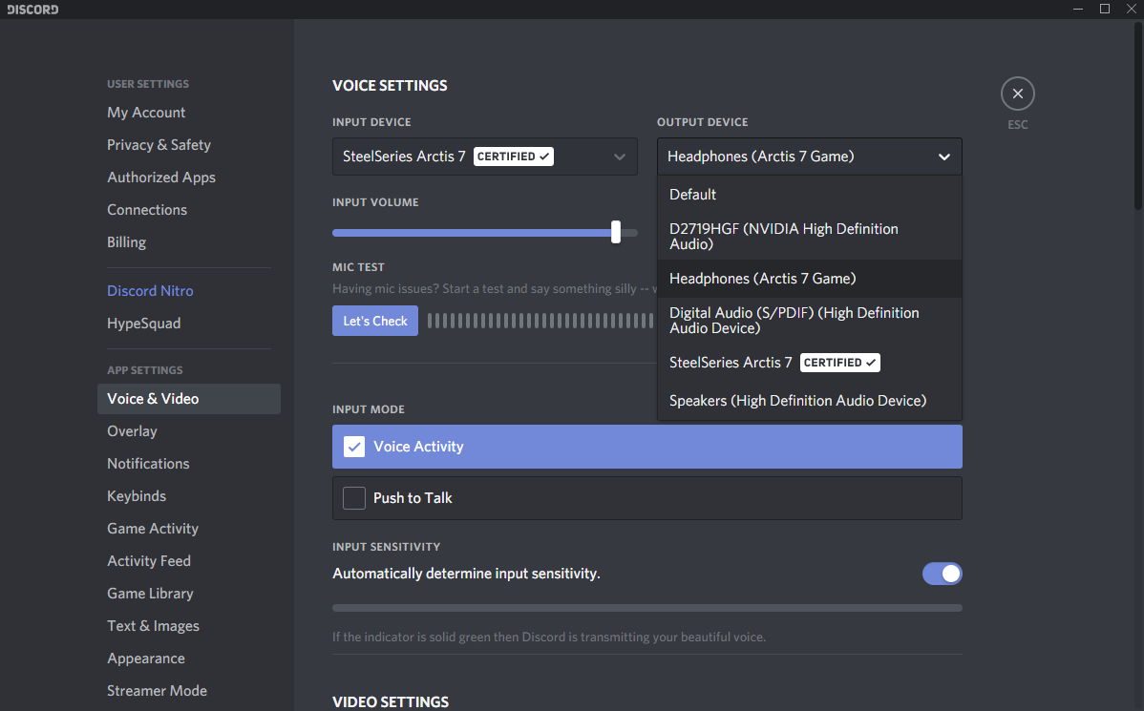Select Headphones (Arctis 7 Game) list option
This screenshot has height=711, width=1144.
click(x=809, y=279)
